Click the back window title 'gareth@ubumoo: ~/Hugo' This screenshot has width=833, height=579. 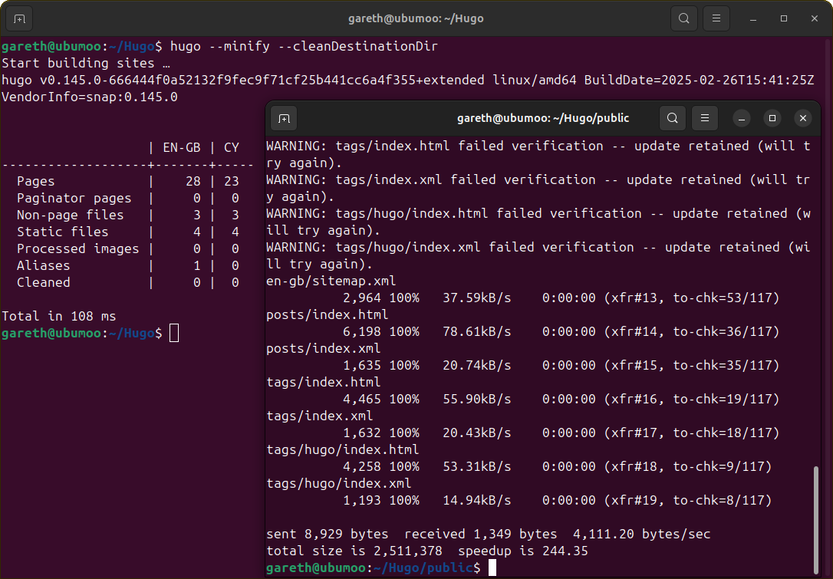click(416, 18)
